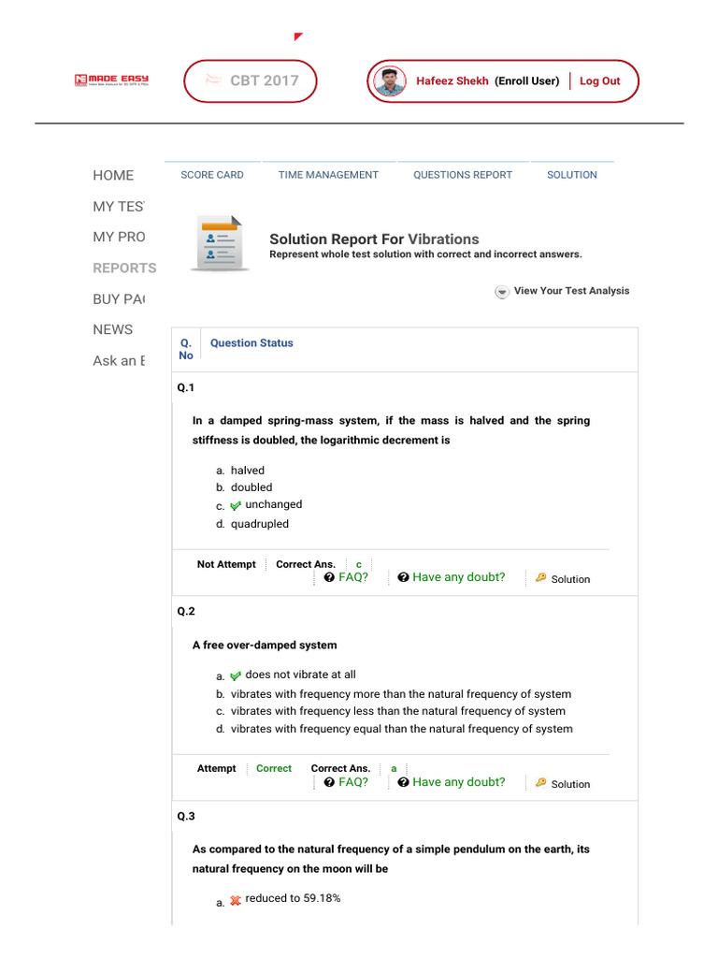Click the Log Out link
The height and width of the screenshot is (958, 718).
coord(599,81)
